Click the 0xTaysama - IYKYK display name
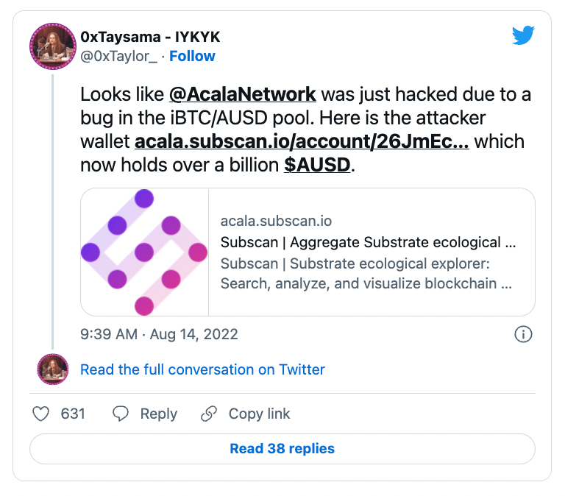 (149, 38)
